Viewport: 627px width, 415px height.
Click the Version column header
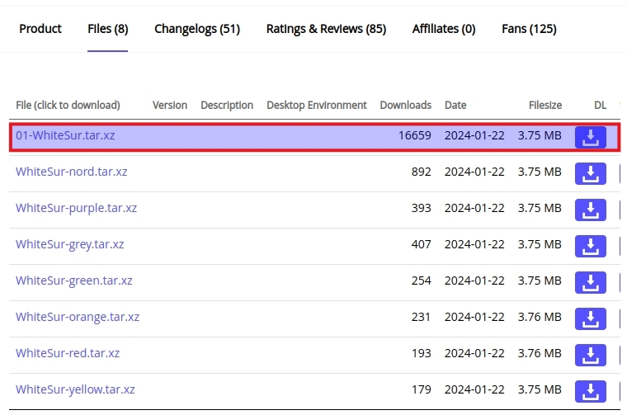click(170, 105)
